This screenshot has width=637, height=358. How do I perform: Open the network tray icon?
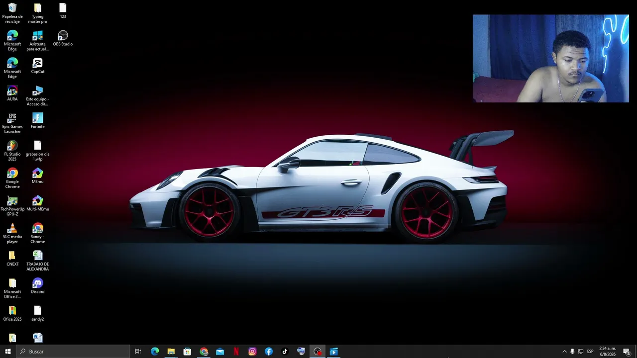[581, 352]
